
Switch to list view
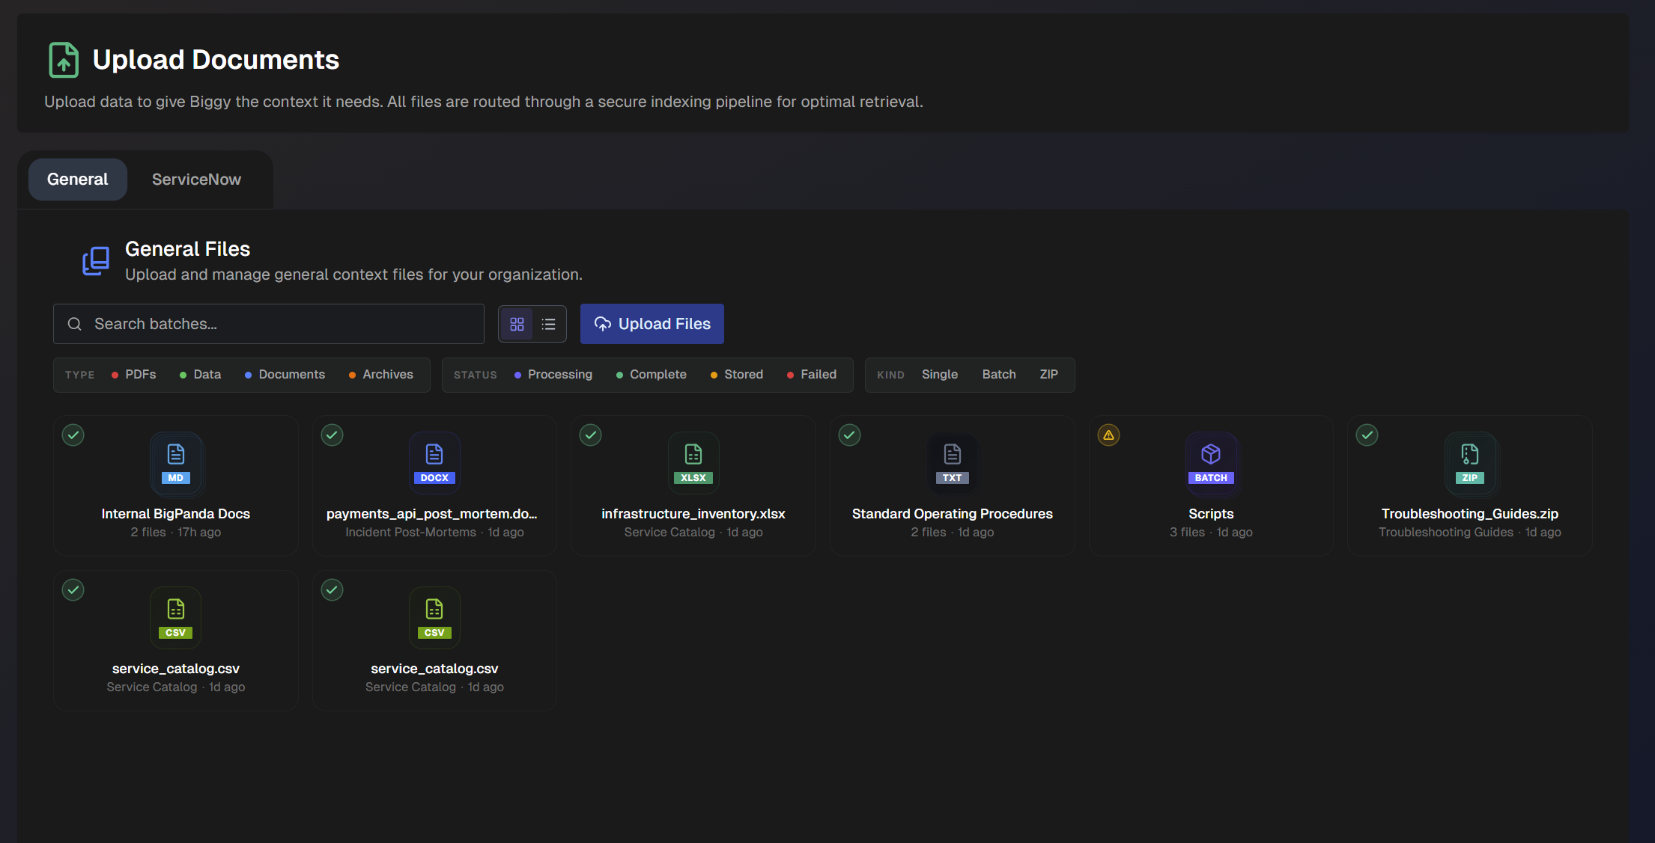tap(549, 324)
